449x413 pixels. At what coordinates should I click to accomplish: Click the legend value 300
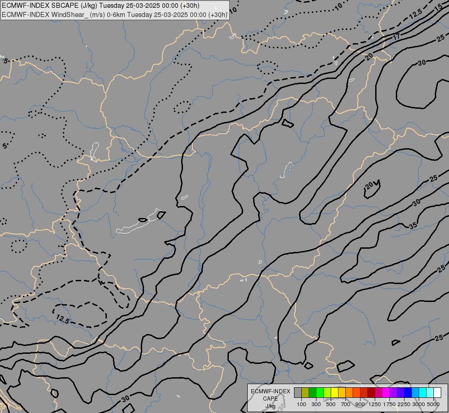(x=316, y=404)
